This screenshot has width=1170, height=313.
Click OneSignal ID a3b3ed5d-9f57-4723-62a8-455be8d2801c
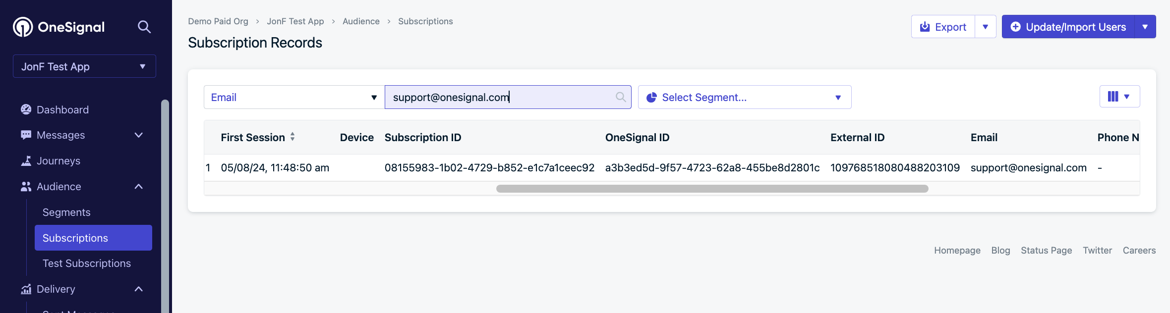coord(712,168)
